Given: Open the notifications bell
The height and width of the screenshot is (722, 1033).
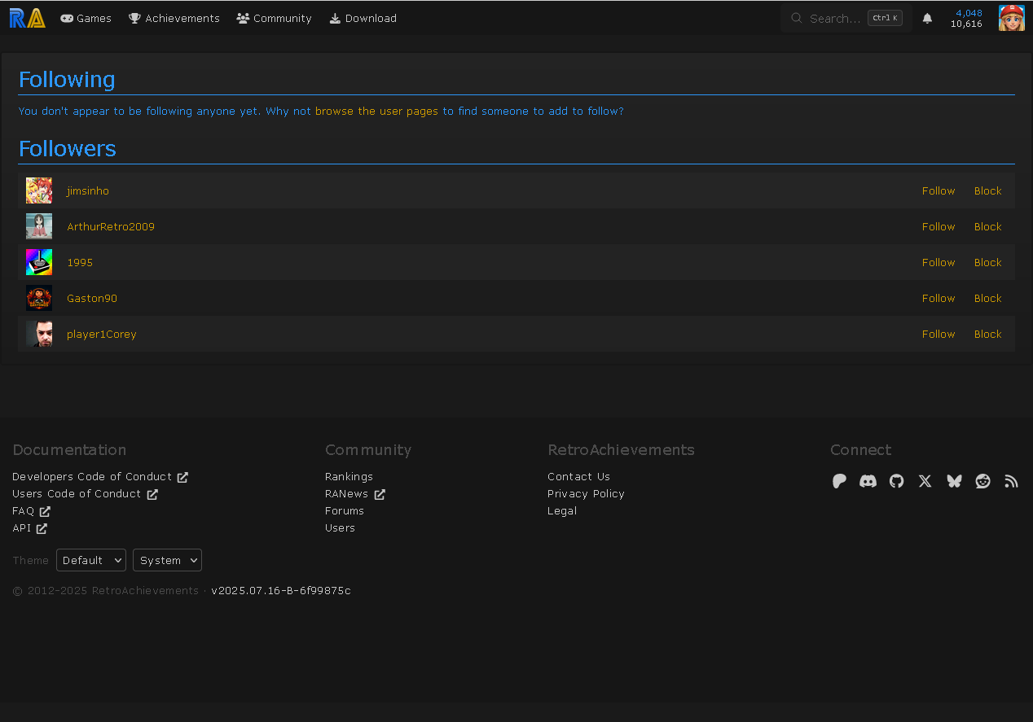Looking at the screenshot, I should (x=927, y=18).
